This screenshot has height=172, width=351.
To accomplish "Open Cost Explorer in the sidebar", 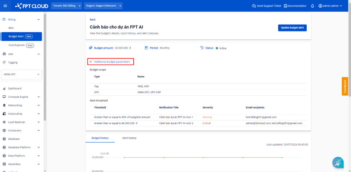I will 17,45.
